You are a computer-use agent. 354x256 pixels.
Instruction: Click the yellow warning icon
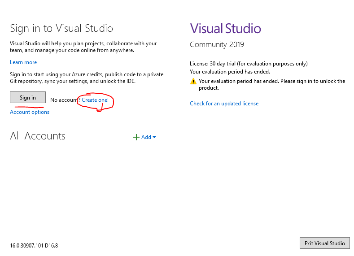tap(193, 81)
